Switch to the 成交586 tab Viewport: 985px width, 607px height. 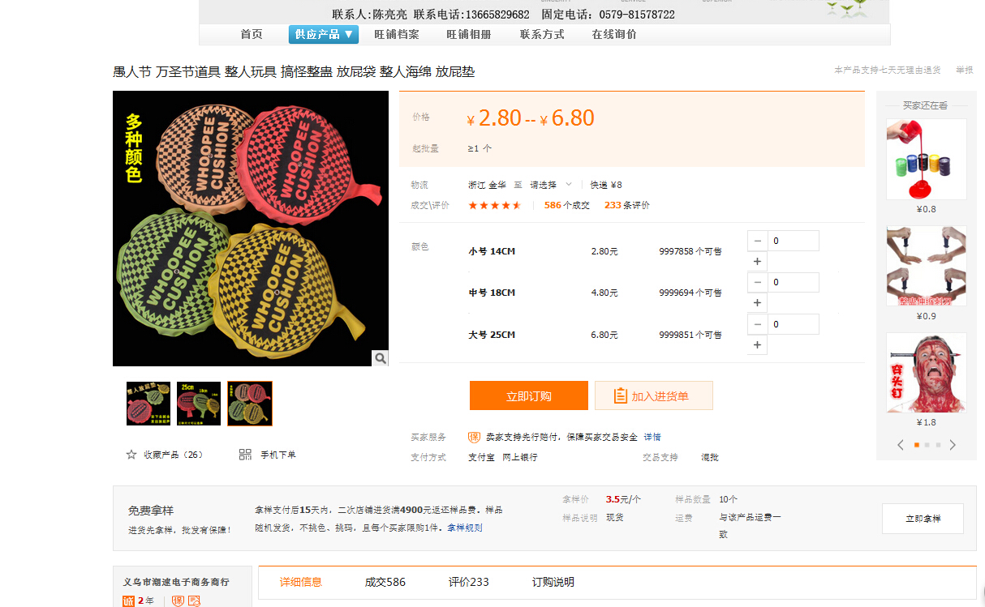click(385, 582)
